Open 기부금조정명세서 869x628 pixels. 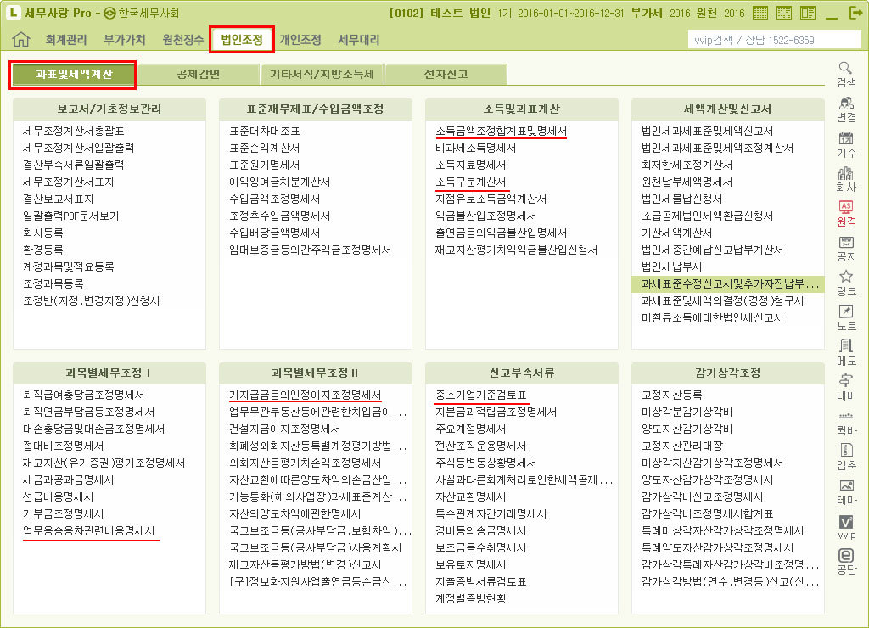63,513
